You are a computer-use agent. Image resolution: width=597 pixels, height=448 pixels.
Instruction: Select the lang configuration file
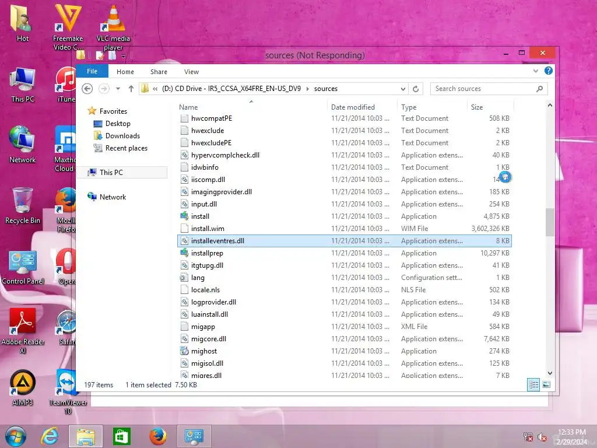345,278
